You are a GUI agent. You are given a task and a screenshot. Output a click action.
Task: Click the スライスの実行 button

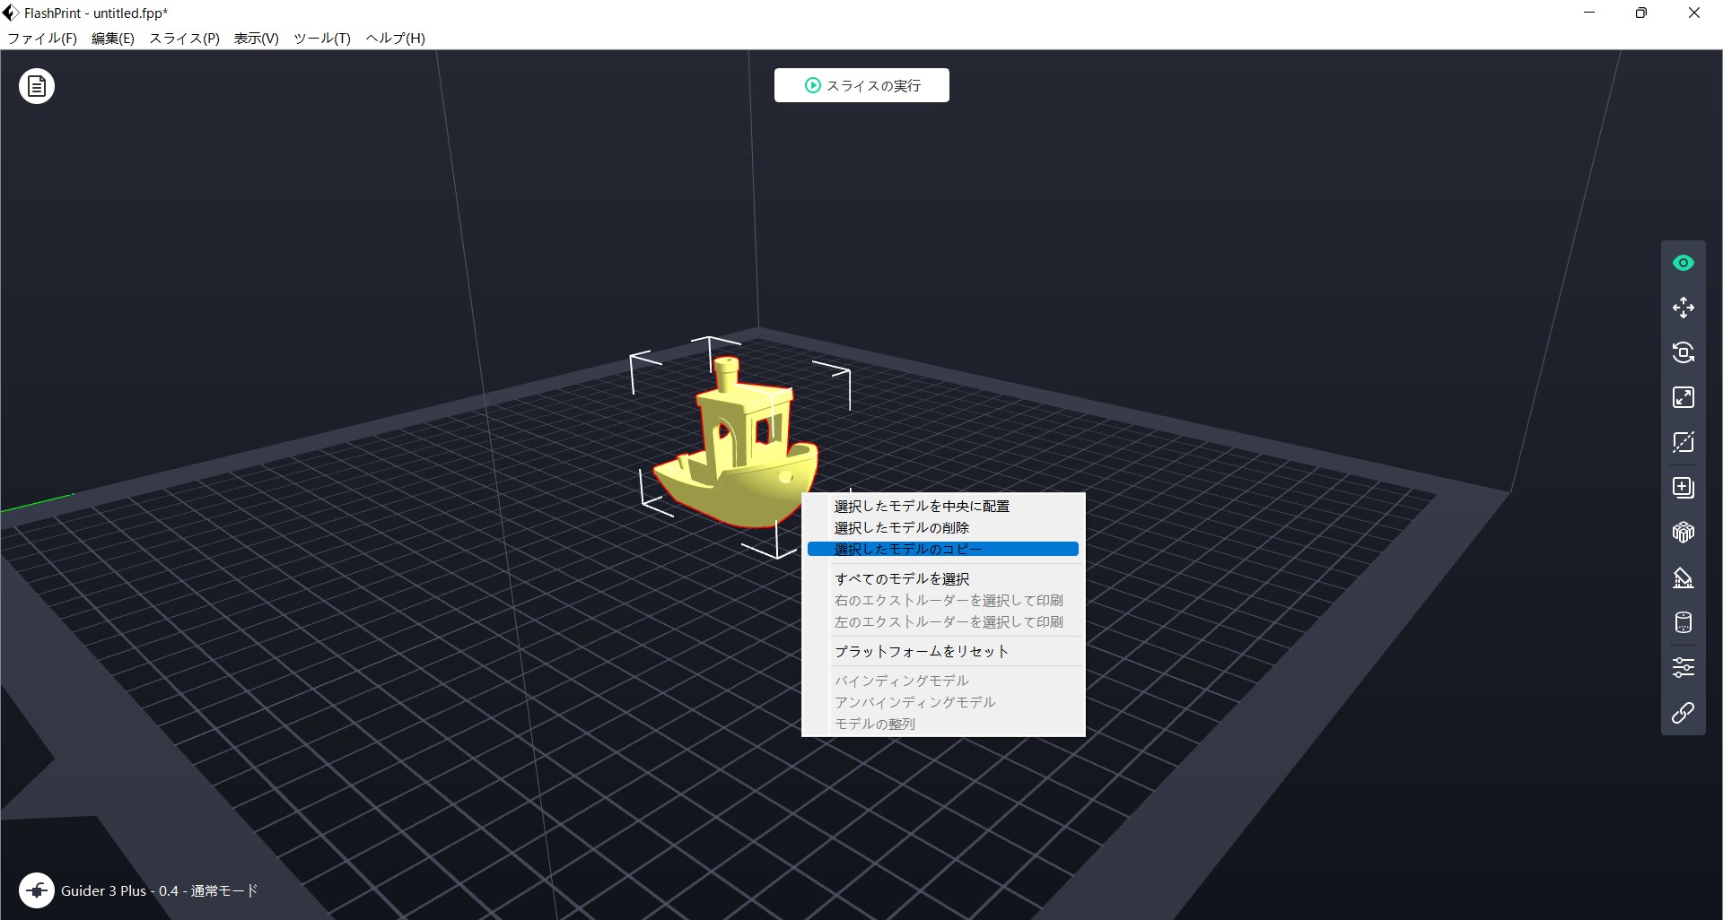pyautogui.click(x=861, y=84)
